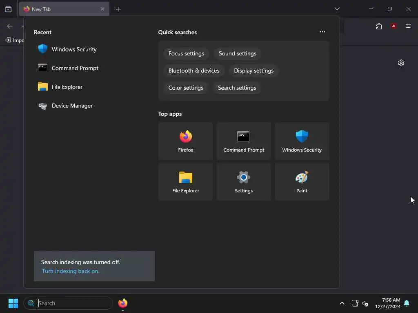
Task: Open Firefox list all tabs dropdown
Action: pyautogui.click(x=337, y=9)
